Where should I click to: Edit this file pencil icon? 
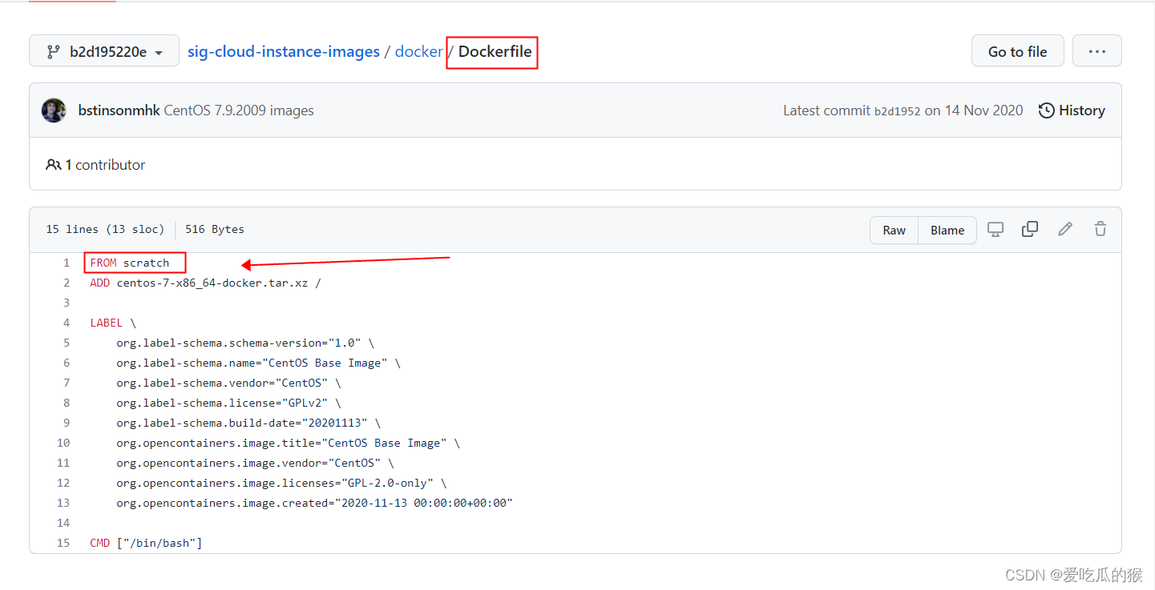pyautogui.click(x=1065, y=229)
